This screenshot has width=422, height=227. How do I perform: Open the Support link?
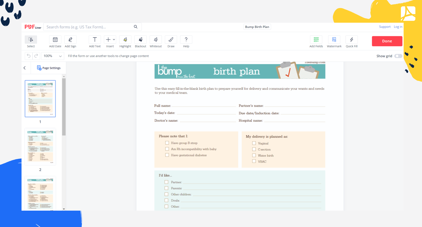click(385, 27)
